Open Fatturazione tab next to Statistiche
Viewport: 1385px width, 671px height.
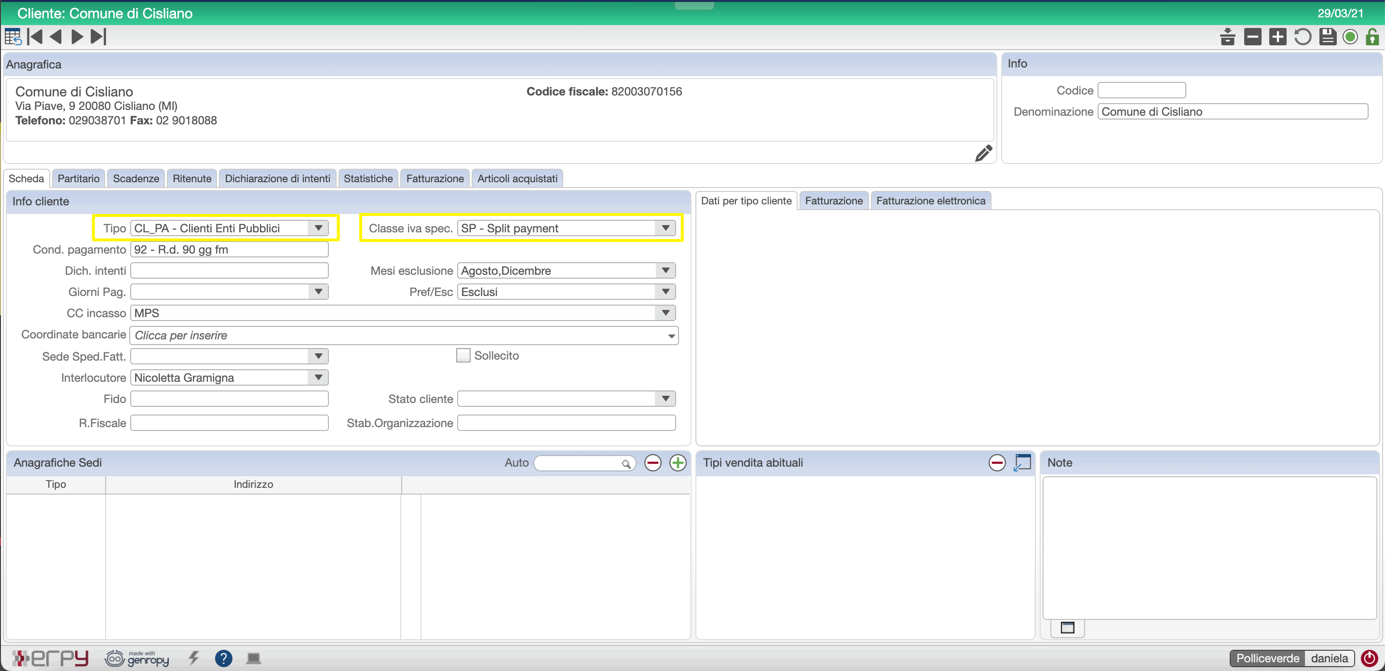(x=435, y=178)
